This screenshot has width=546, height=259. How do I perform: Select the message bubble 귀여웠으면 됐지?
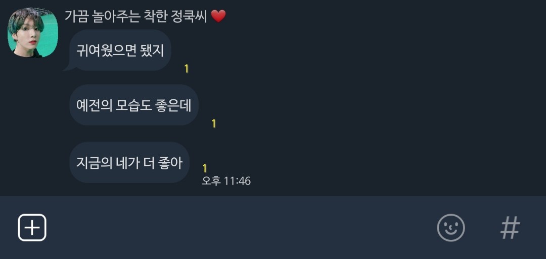click(120, 50)
